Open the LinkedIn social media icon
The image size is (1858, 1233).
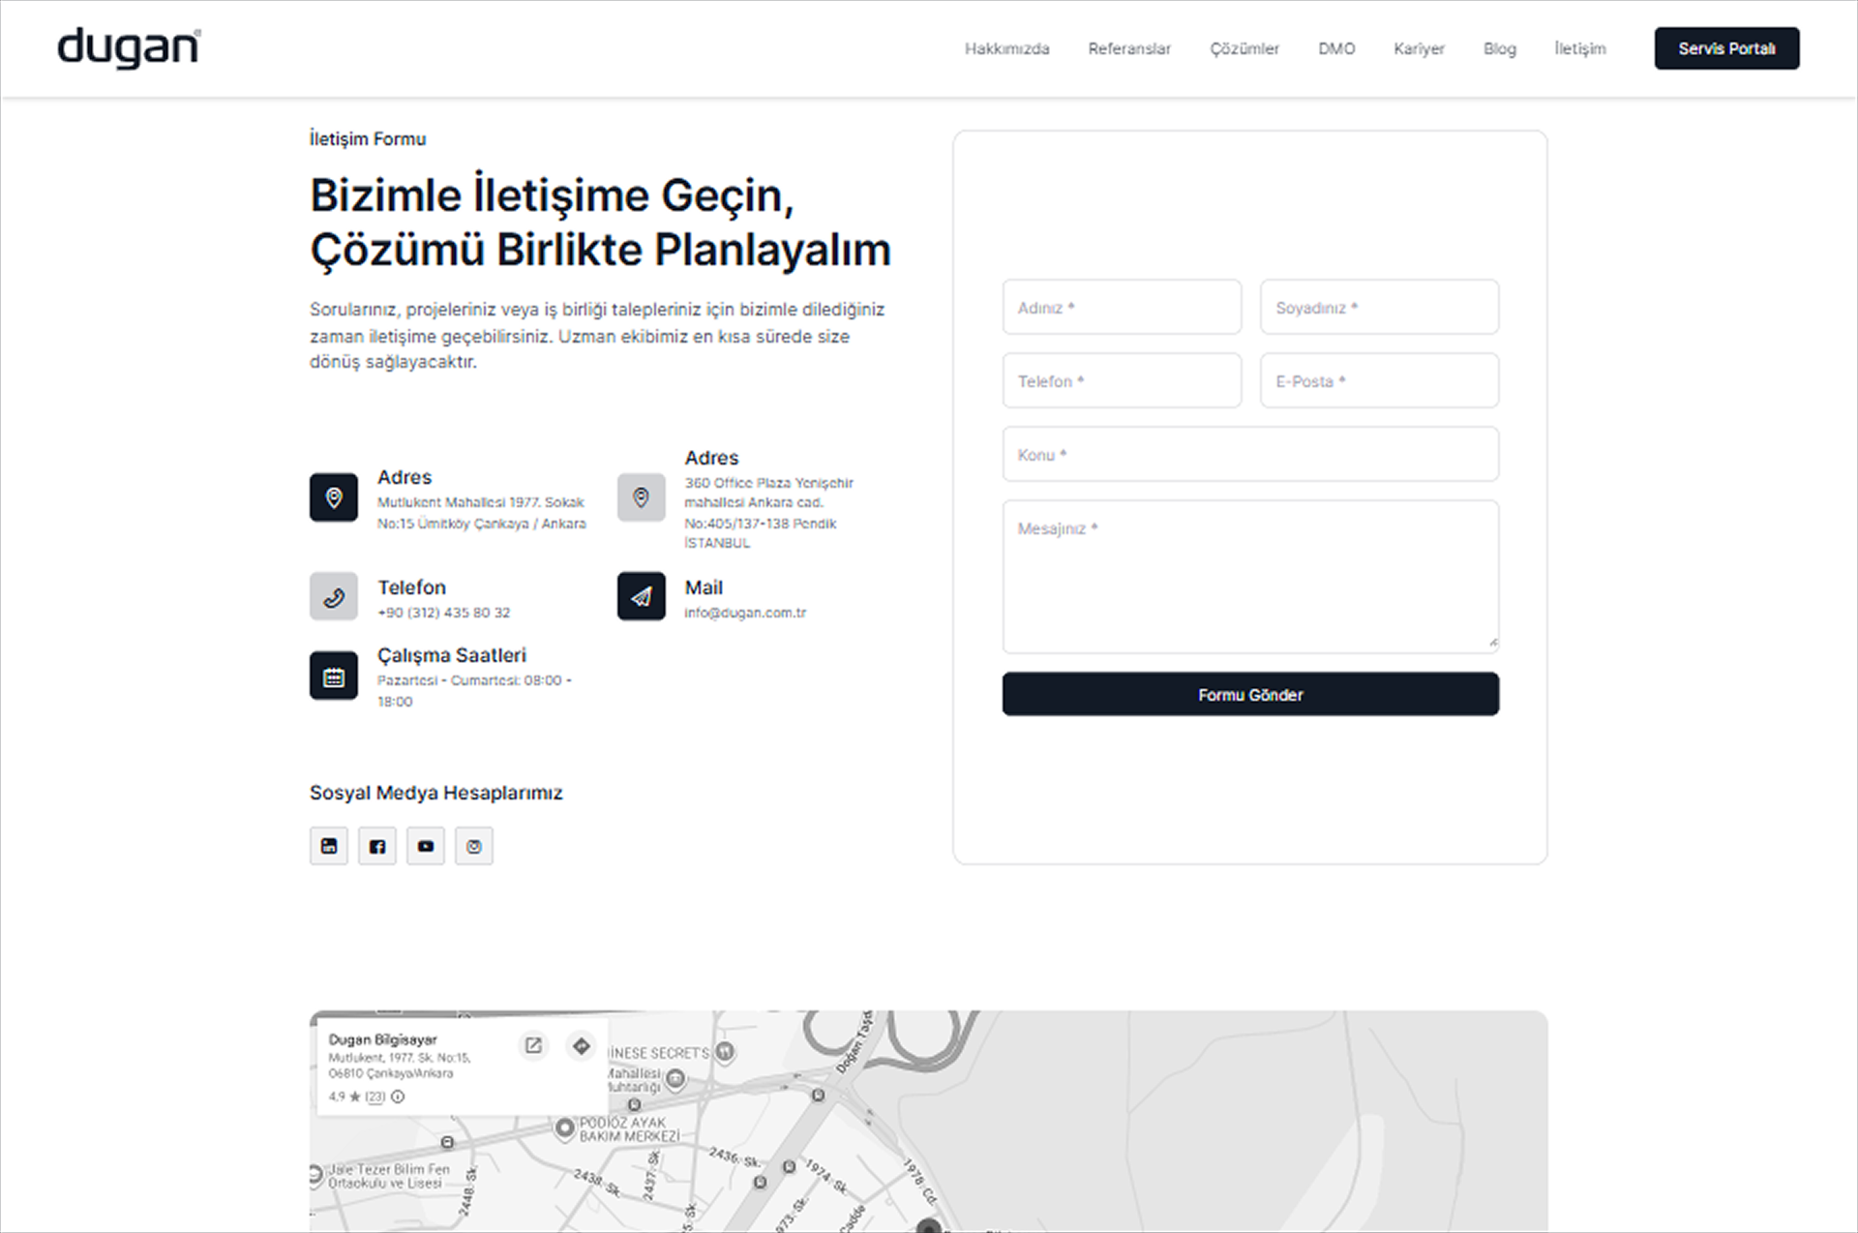[329, 846]
